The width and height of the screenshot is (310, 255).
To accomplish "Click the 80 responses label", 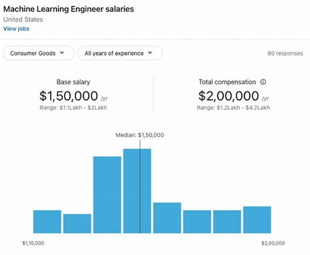I will coord(285,53).
